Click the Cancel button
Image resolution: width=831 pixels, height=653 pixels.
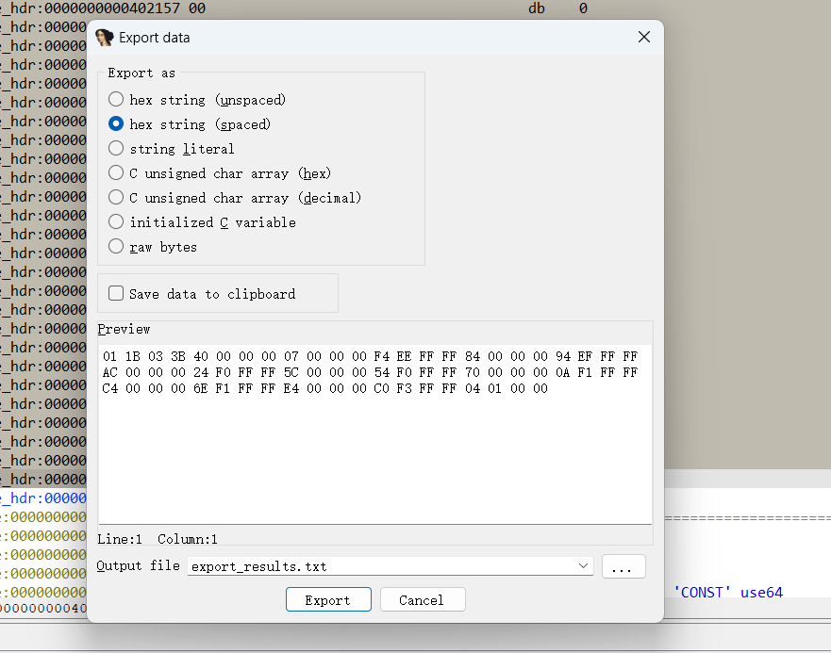tap(423, 599)
